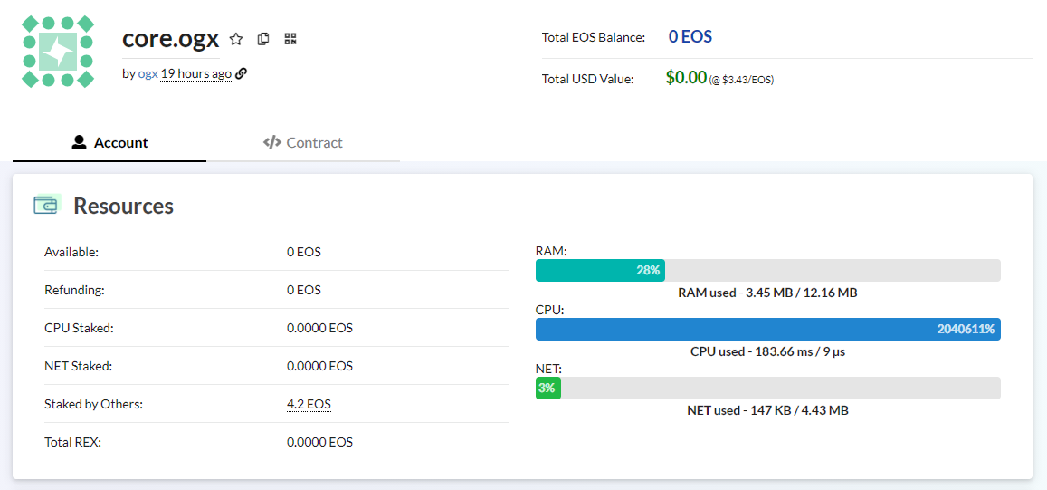Click the '19 hours ago' creation time
The image size is (1047, 490).
click(x=196, y=73)
